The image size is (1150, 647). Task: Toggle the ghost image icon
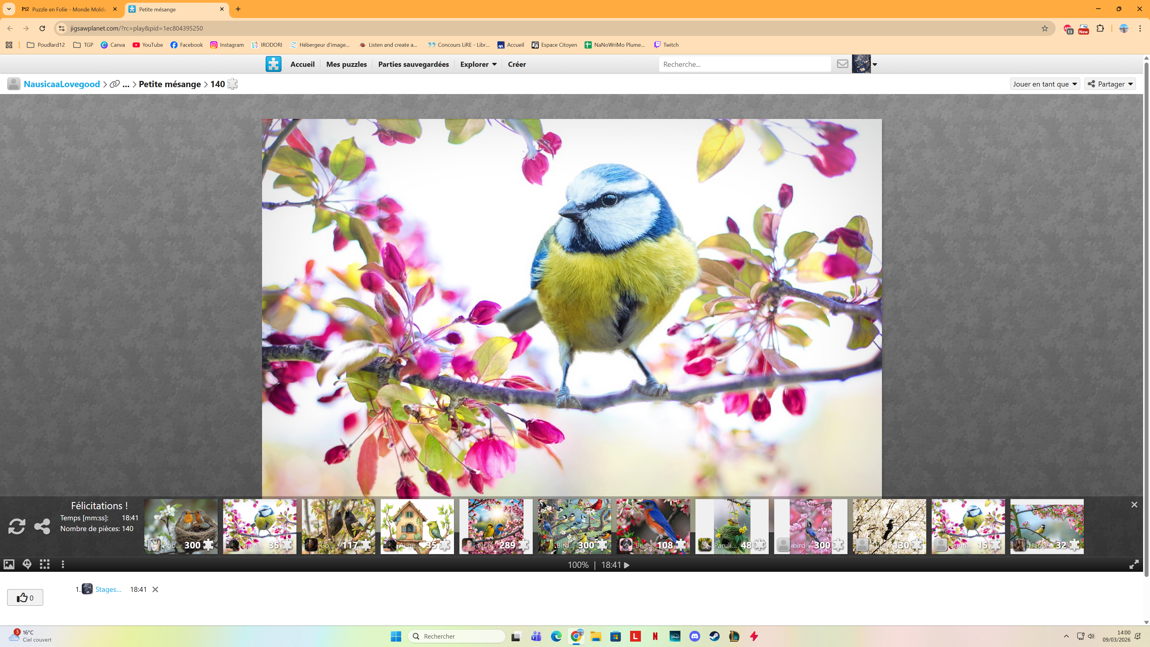[27, 564]
